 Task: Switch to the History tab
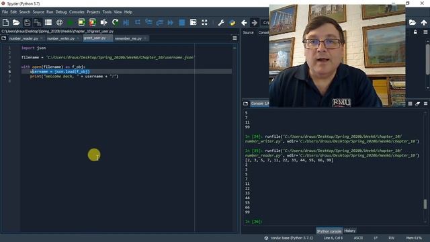(x=349, y=231)
